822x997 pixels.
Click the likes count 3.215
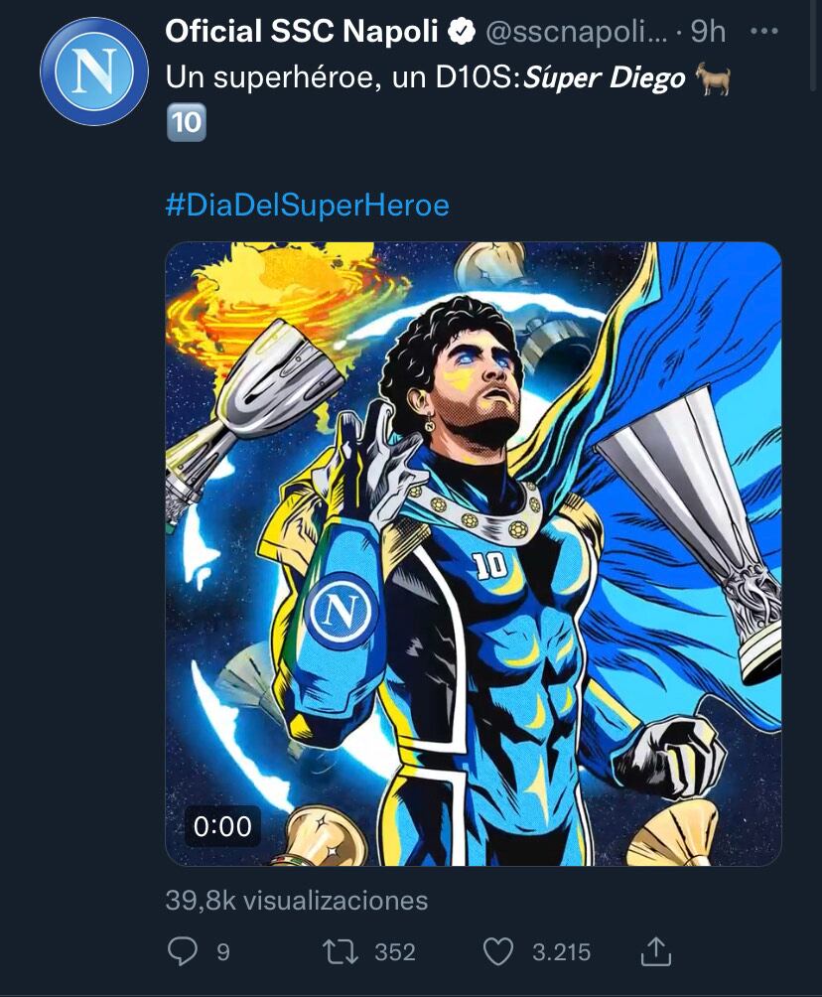[561, 952]
